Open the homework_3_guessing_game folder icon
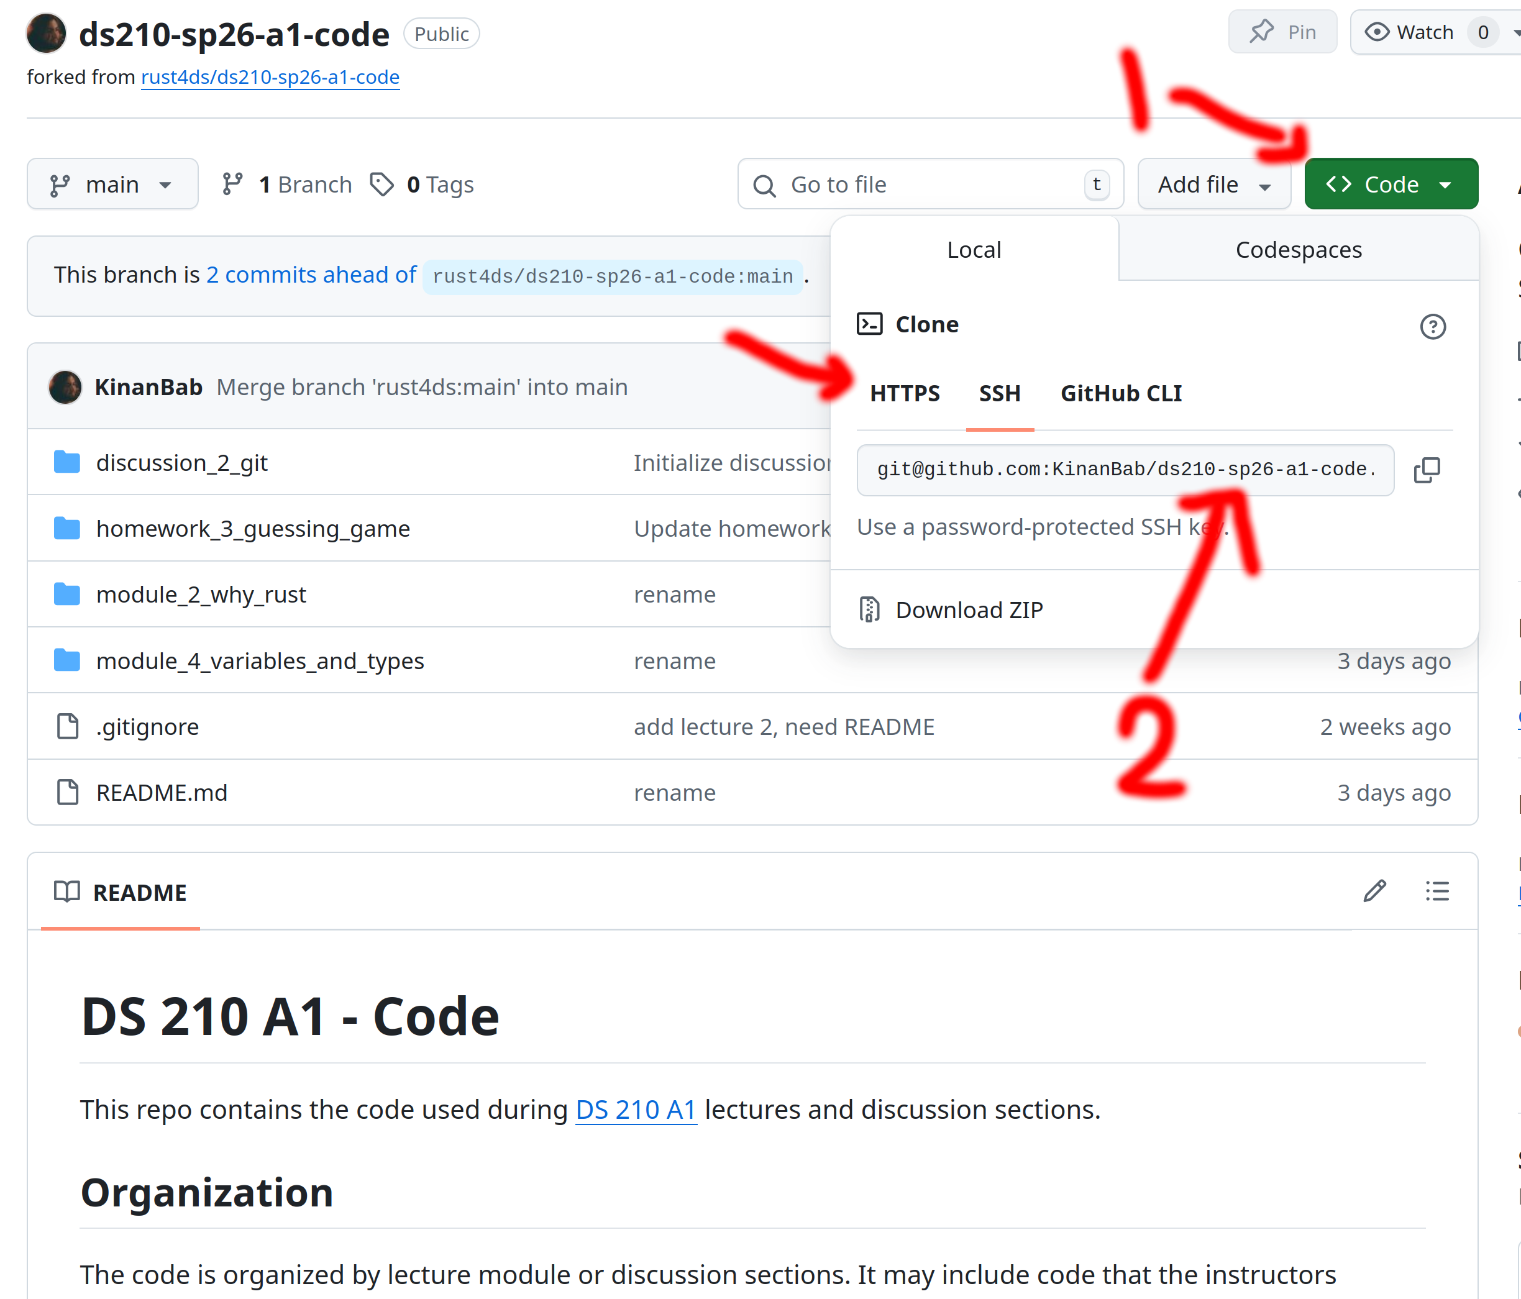Screen dimensions: 1521x1299 click(x=67, y=527)
